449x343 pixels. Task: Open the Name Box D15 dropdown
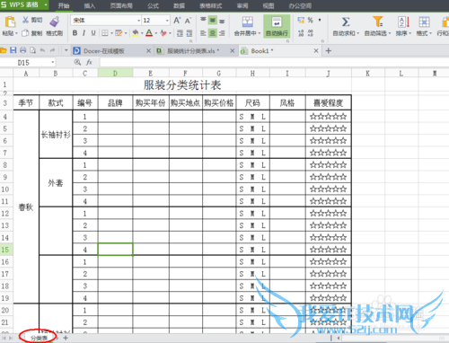coord(53,62)
